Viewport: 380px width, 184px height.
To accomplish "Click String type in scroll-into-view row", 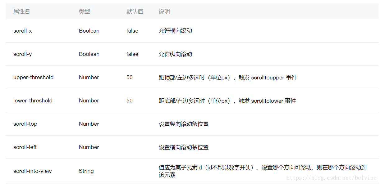I will [86, 171].
